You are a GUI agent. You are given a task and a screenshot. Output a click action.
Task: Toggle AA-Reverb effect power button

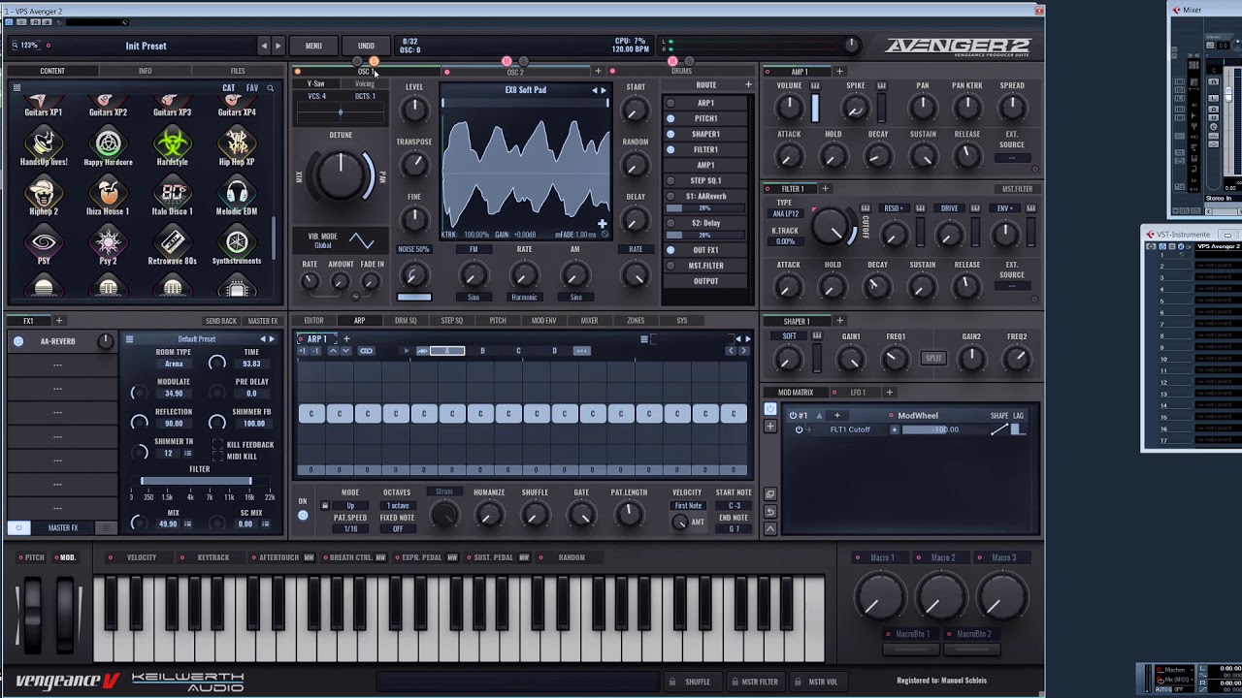coord(18,341)
